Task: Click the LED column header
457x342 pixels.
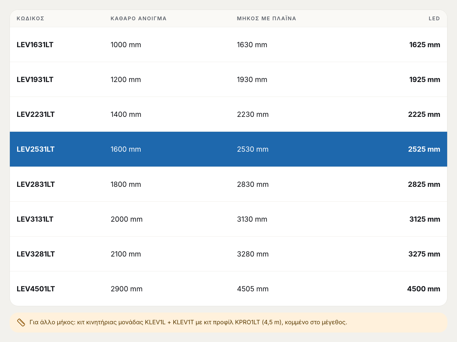Action: [434, 18]
